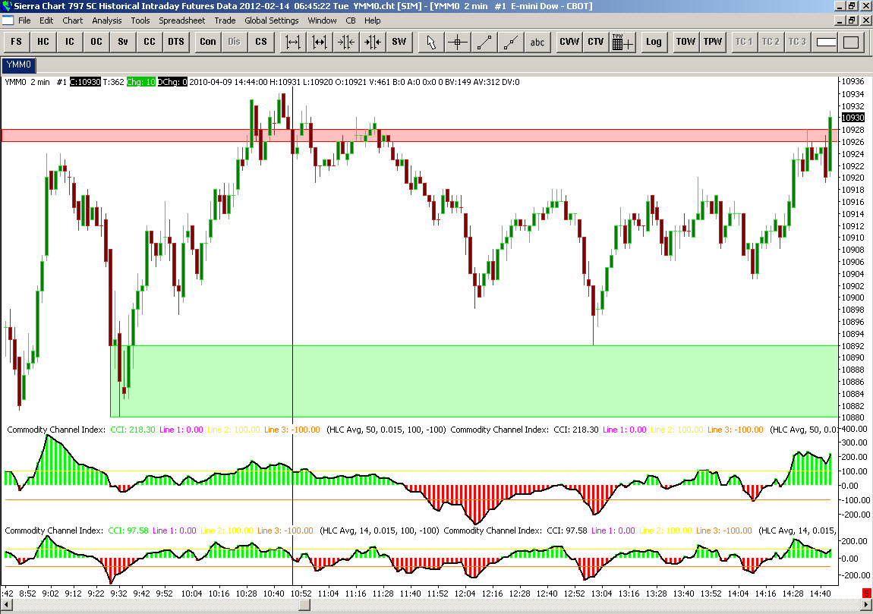Viewport: 873px width, 614px height.
Task: Click the Sv toolbar button
Action: 123,42
